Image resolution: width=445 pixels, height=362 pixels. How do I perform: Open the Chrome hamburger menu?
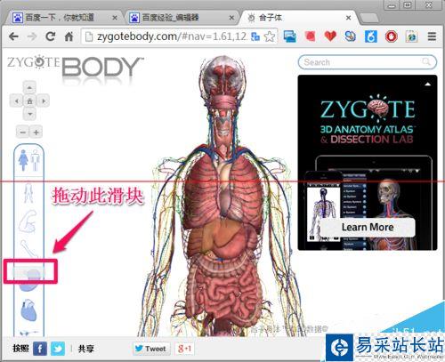point(432,36)
